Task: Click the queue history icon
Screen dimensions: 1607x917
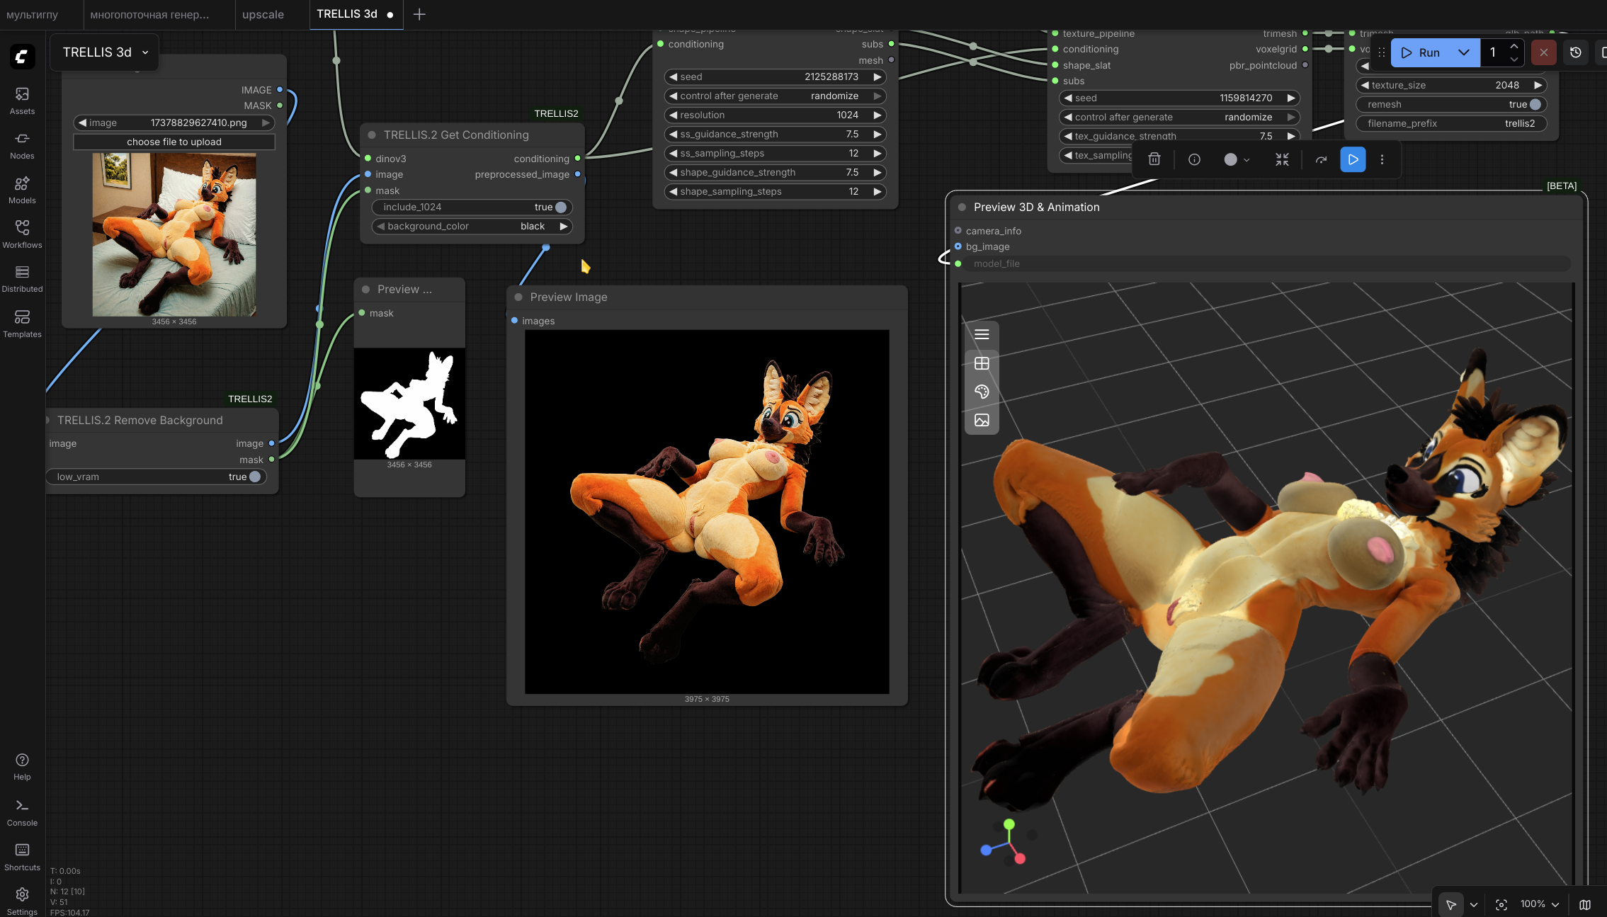Action: (x=1576, y=52)
